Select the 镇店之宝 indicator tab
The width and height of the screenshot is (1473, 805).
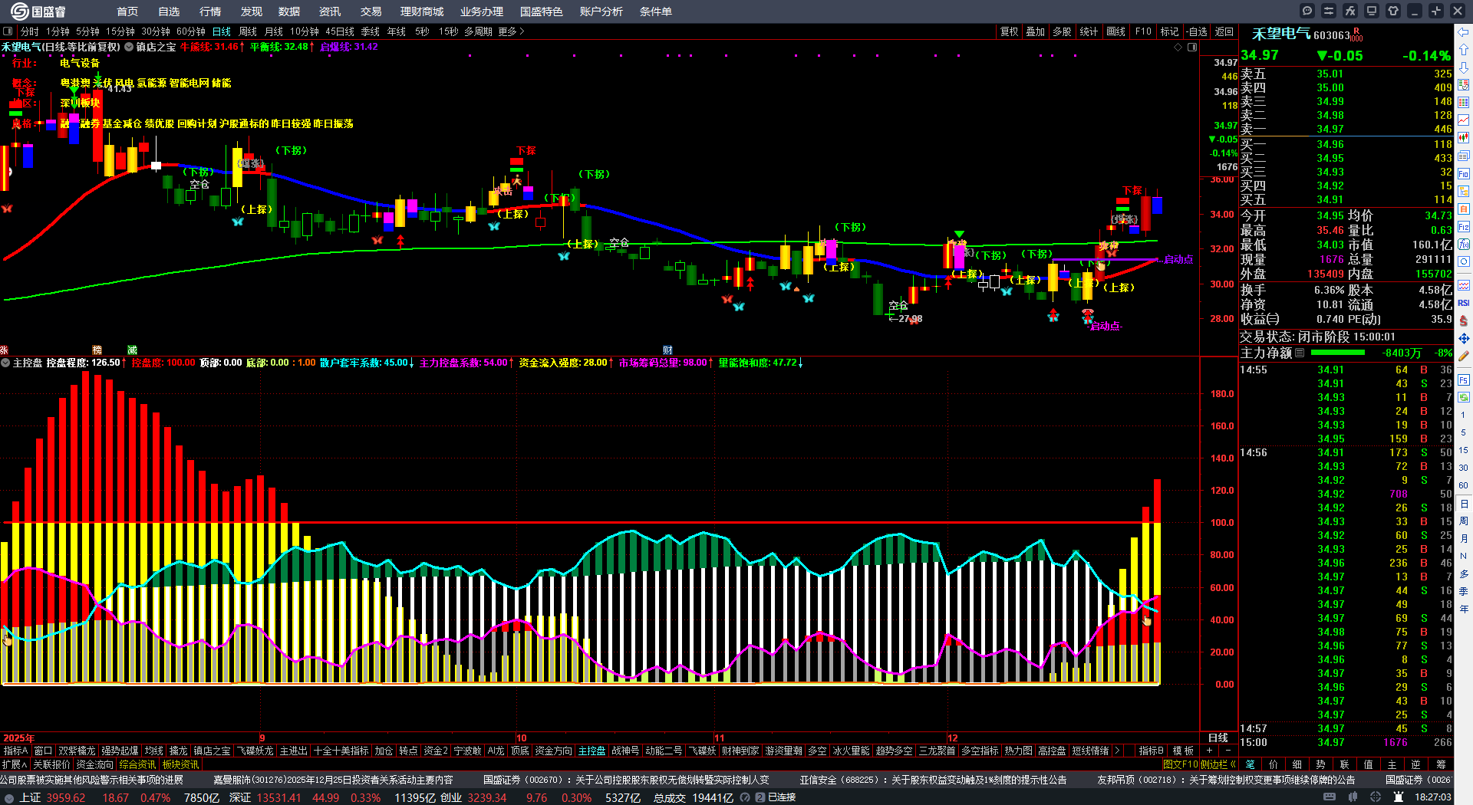tap(212, 751)
